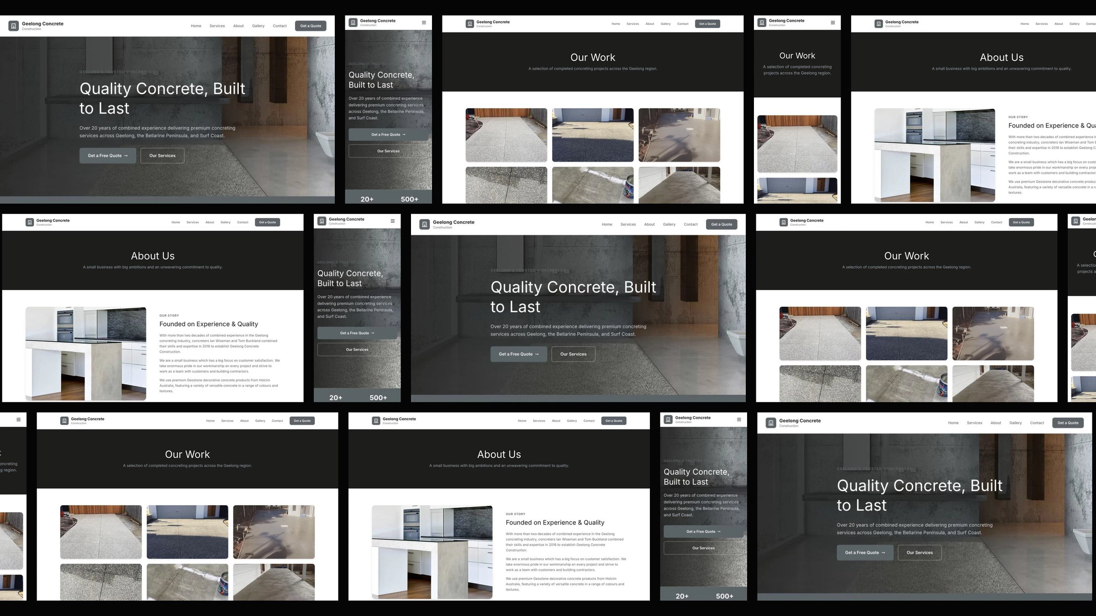The height and width of the screenshot is (616, 1096).
Task: Open first gallery photo in top-row mobile Our Work mockup
Action: (x=797, y=144)
